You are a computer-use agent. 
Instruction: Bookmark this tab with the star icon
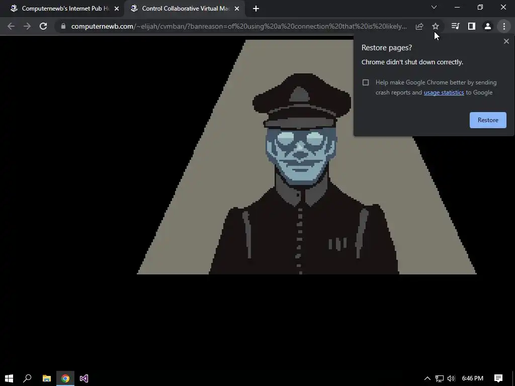pyautogui.click(x=435, y=26)
